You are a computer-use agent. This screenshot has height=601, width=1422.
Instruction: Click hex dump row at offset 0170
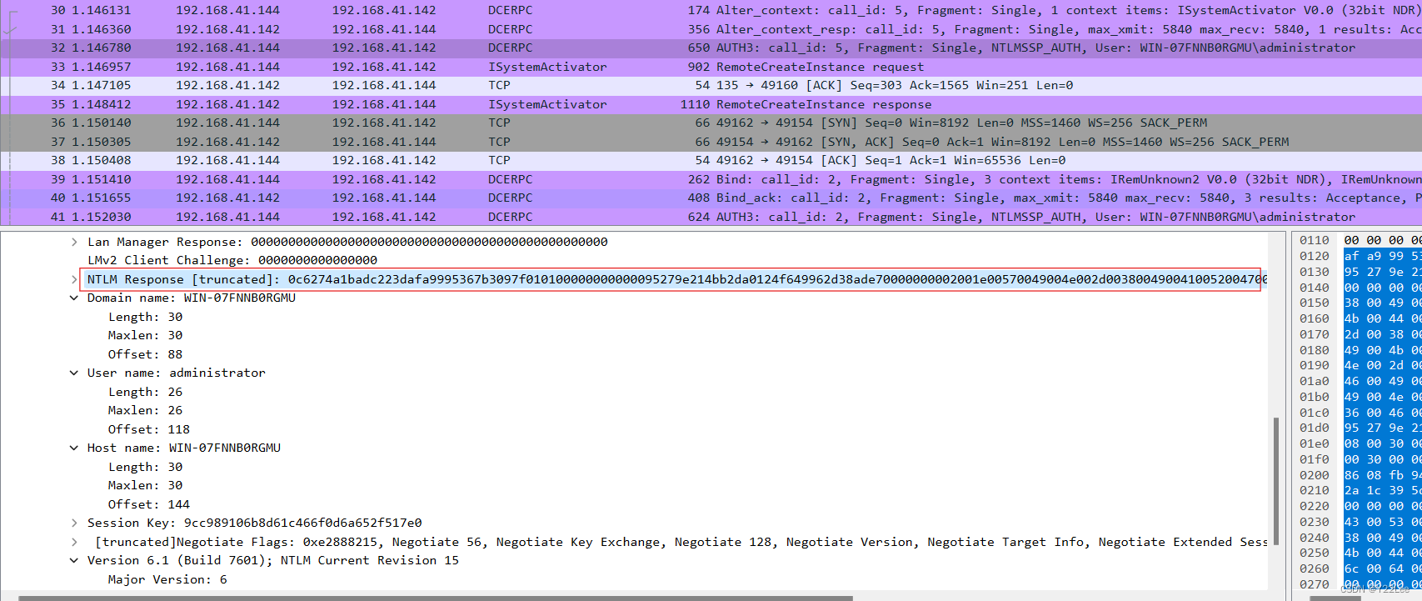pyautogui.click(x=1360, y=334)
